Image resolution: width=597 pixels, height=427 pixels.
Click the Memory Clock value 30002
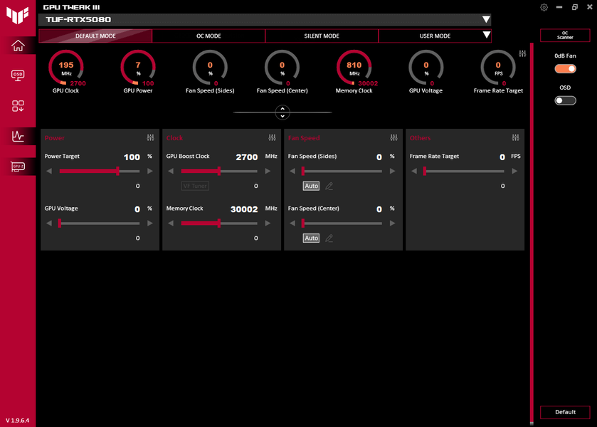244,209
